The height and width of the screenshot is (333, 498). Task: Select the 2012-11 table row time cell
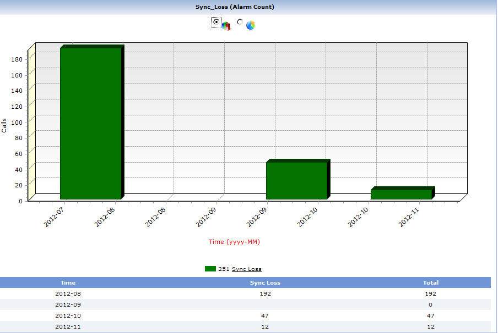(x=68, y=326)
